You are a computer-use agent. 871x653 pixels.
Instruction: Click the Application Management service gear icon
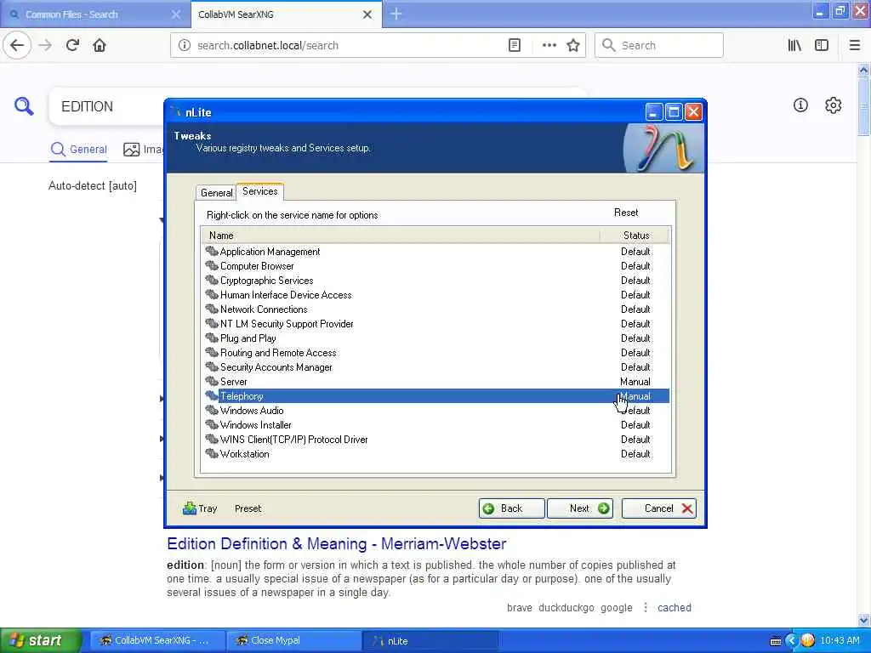pyautogui.click(x=212, y=251)
